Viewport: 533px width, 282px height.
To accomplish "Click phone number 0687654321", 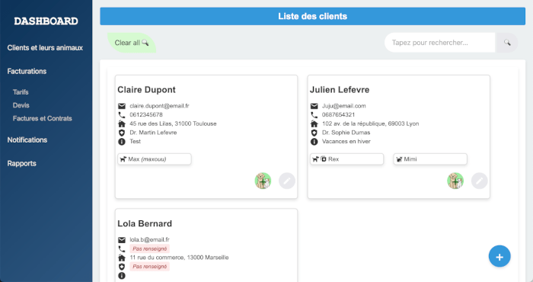I will (339, 115).
